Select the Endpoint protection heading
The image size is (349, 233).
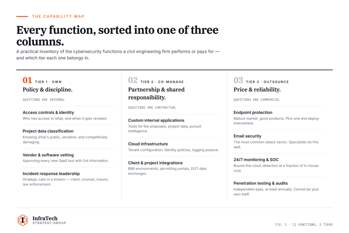(x=253, y=113)
